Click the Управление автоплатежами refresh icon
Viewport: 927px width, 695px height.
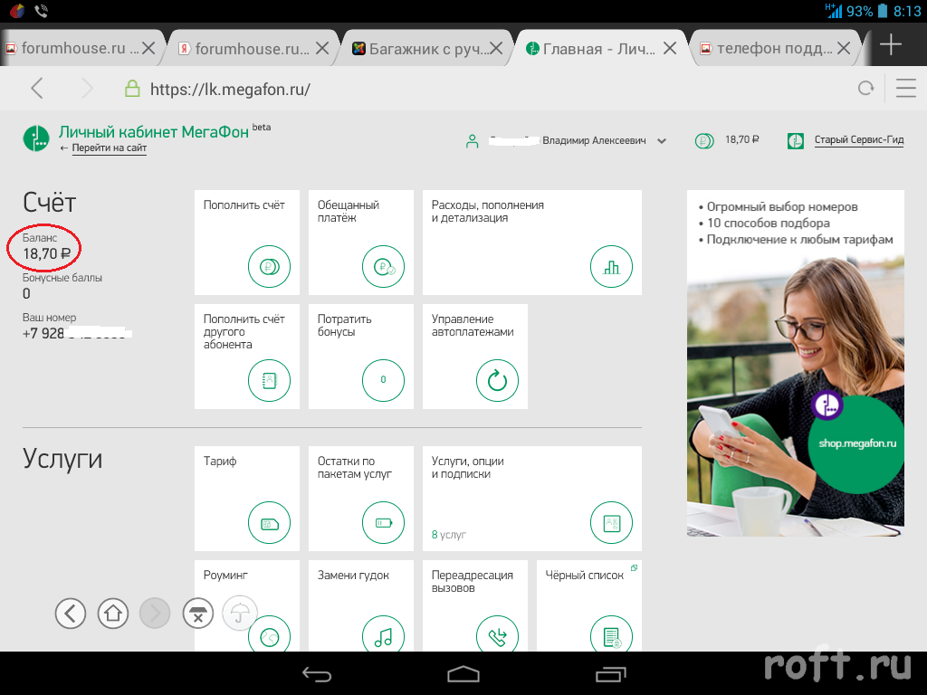(497, 381)
